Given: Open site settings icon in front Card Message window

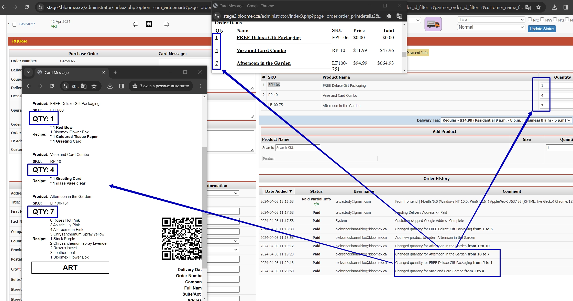Looking at the screenshot, I should pyautogui.click(x=65, y=86).
